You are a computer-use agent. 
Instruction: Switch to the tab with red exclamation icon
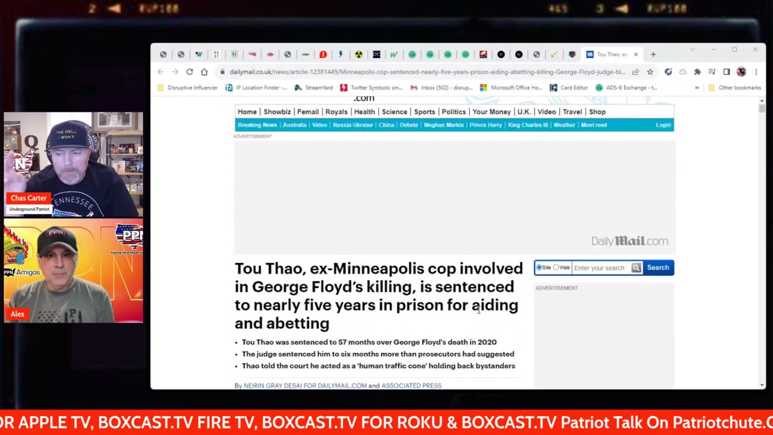pyautogui.click(x=323, y=54)
